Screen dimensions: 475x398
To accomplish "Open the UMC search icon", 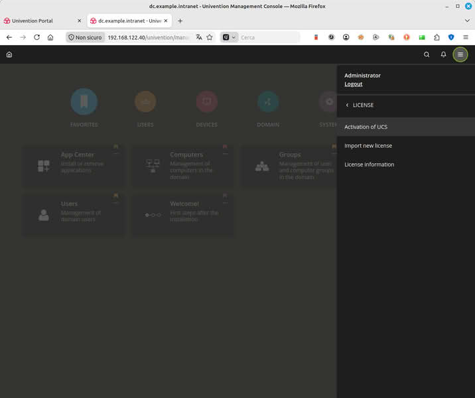I will pyautogui.click(x=427, y=54).
